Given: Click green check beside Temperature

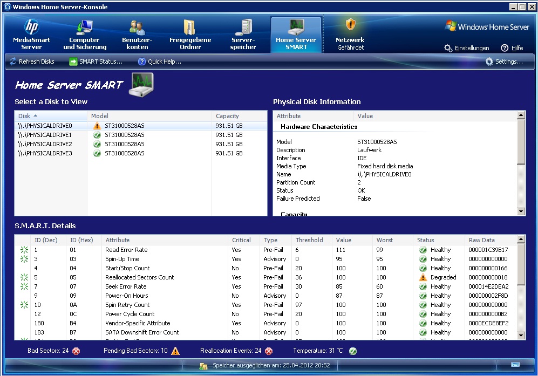Looking at the screenshot, I should (x=353, y=351).
